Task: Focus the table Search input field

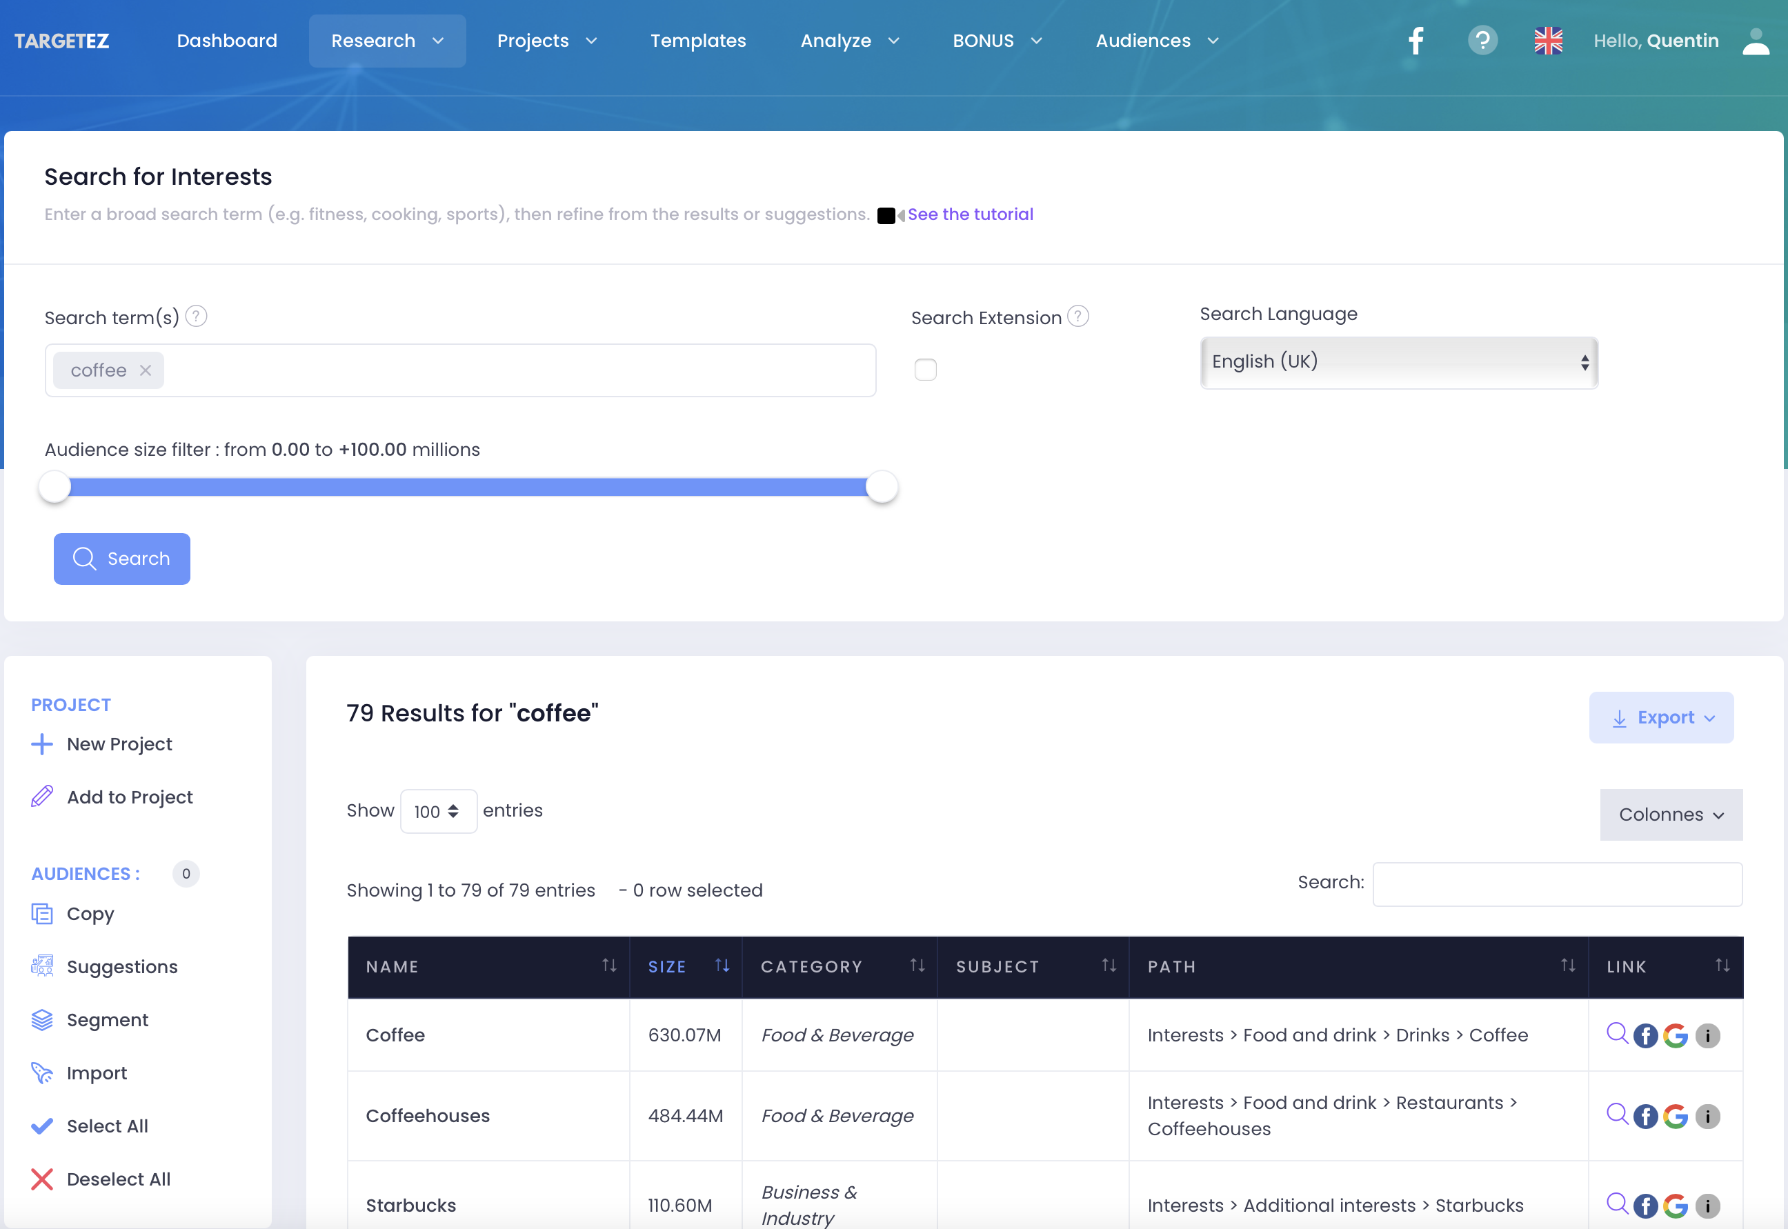Action: coord(1556,883)
